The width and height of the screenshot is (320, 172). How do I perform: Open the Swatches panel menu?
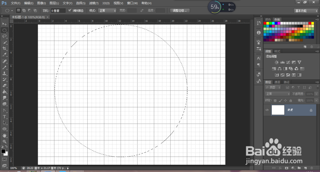317,19
